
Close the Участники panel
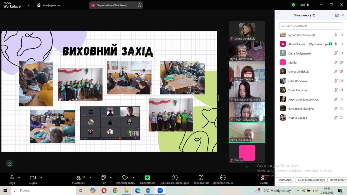pyautogui.click(x=343, y=15)
